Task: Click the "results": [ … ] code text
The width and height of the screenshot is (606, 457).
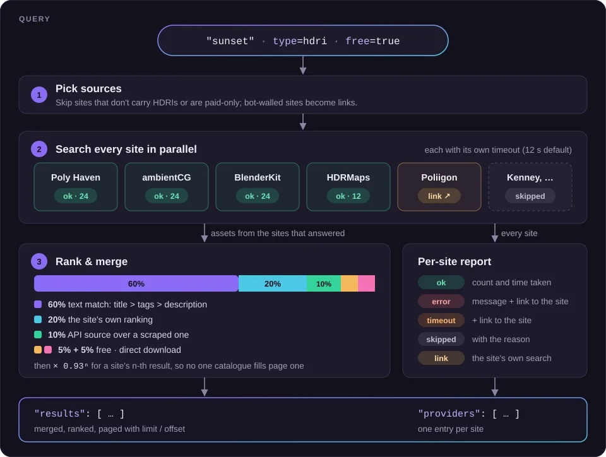Action: point(80,413)
